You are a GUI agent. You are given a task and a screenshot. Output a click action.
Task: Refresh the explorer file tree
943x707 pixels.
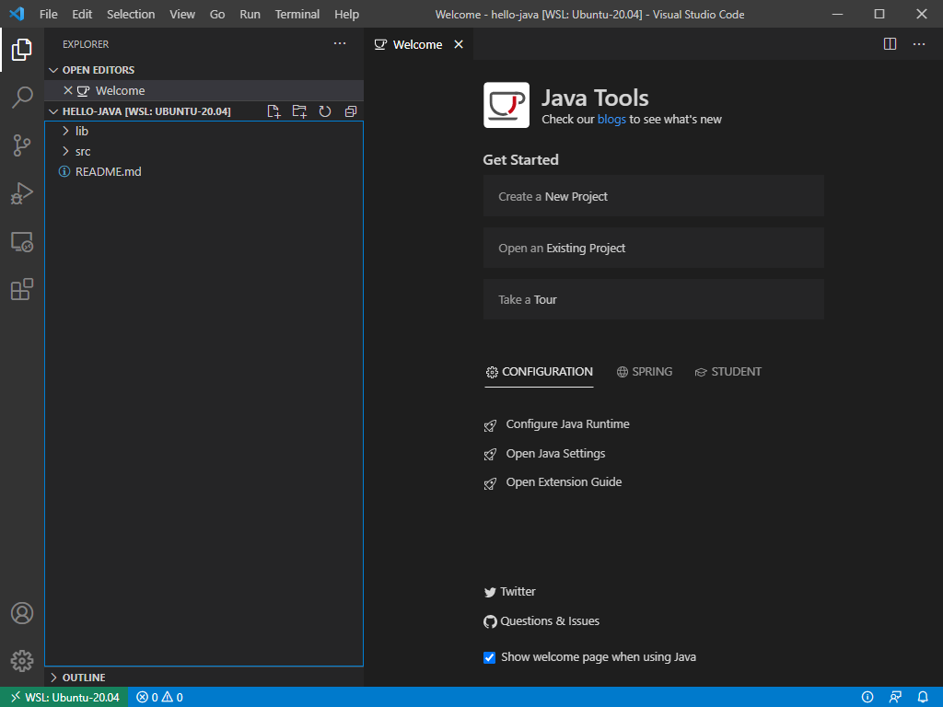[x=325, y=111]
